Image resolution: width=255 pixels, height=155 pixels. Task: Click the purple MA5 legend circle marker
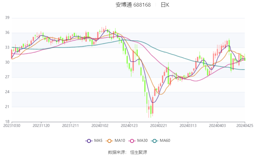coord(89,141)
